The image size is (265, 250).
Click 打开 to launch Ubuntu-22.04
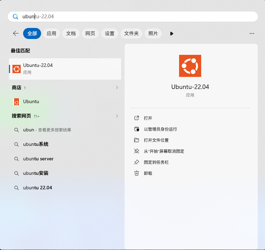[x=148, y=118]
